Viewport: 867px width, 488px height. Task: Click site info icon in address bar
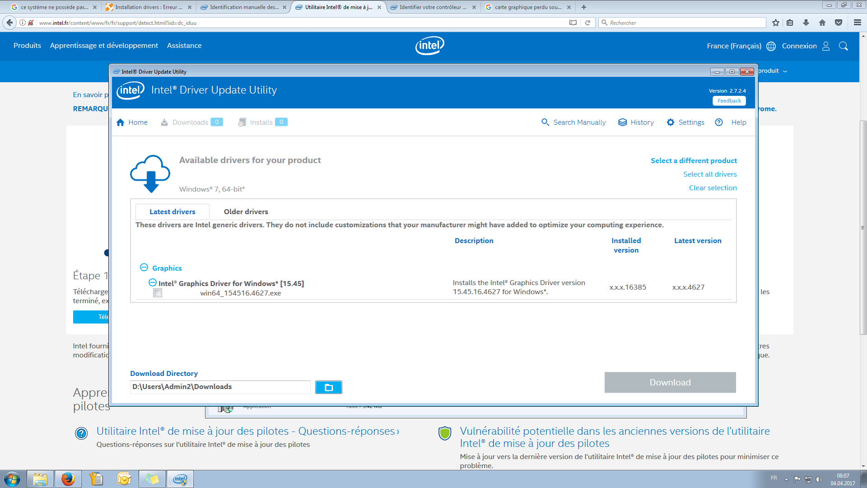pyautogui.click(x=23, y=23)
